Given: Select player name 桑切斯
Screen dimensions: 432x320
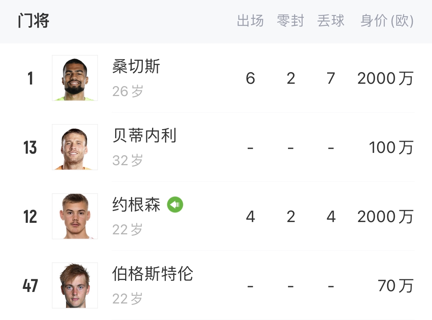Looking at the screenshot, I should (136, 67).
